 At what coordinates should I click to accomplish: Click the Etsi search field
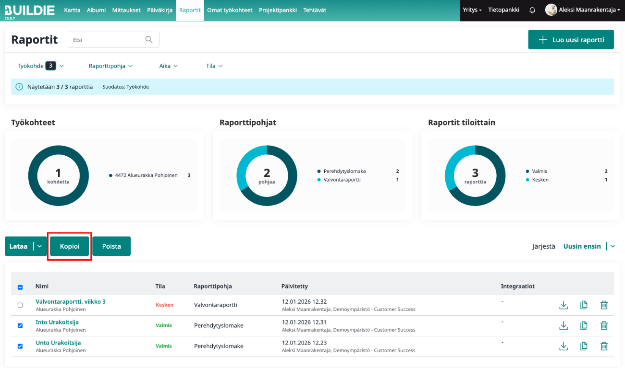[x=106, y=40]
